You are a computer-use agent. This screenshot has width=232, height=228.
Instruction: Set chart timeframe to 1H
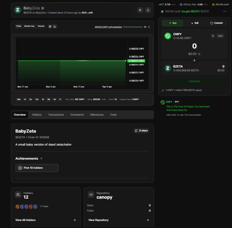[x=25, y=100]
